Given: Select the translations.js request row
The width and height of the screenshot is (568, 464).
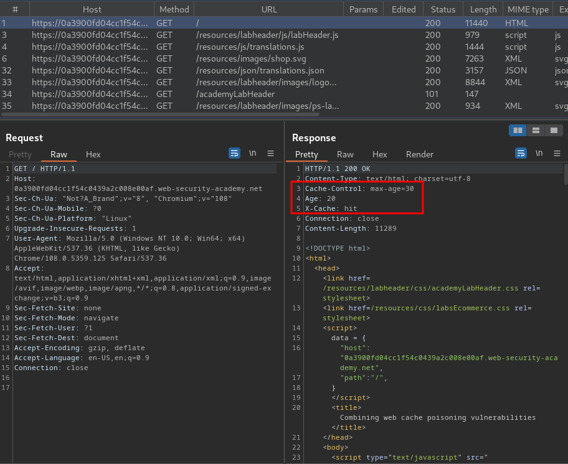Looking at the screenshot, I should (x=284, y=47).
